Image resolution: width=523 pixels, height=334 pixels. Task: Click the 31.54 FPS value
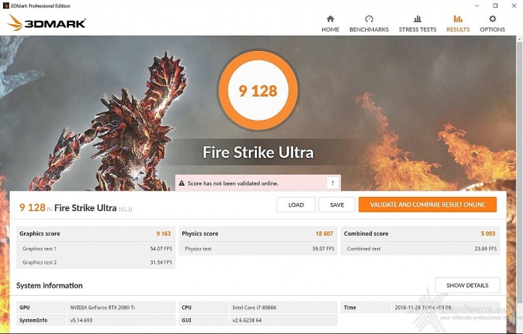(161, 262)
